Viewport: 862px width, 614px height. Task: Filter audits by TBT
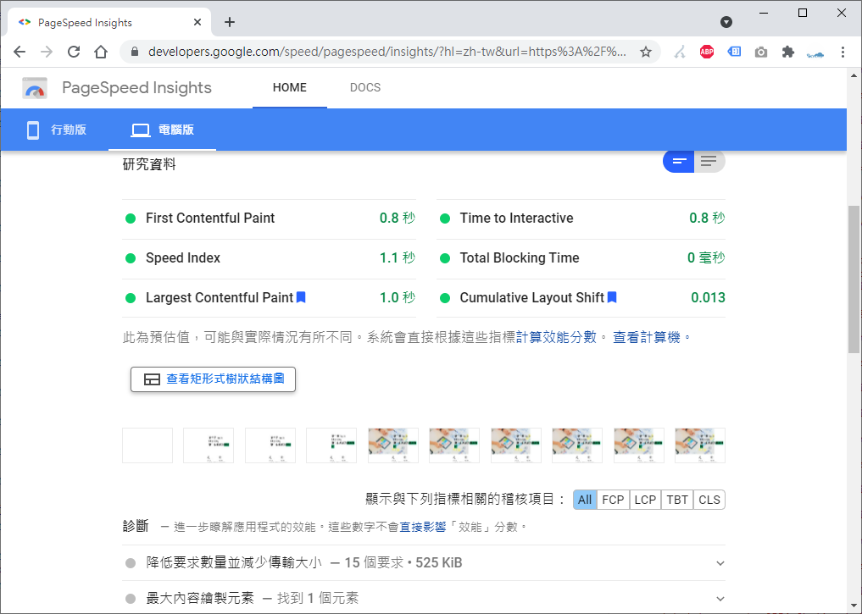coord(677,500)
